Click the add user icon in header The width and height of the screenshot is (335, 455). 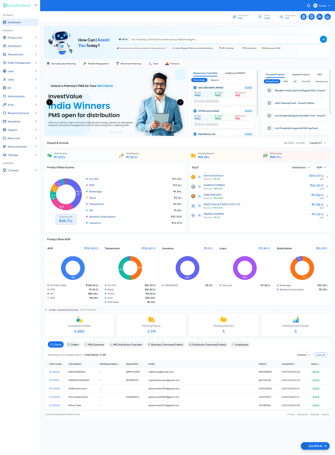pos(320,17)
